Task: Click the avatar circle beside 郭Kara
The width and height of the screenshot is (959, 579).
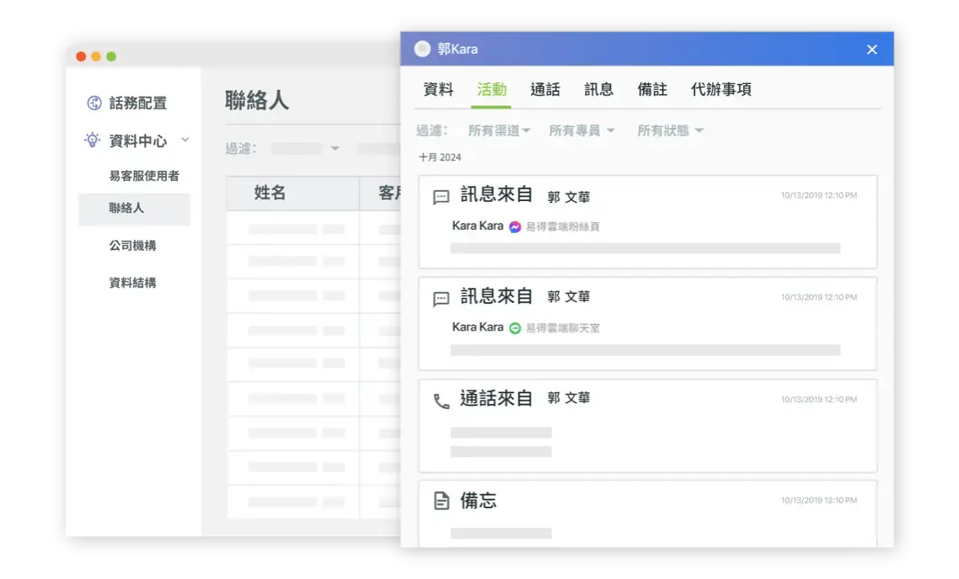Action: point(422,49)
